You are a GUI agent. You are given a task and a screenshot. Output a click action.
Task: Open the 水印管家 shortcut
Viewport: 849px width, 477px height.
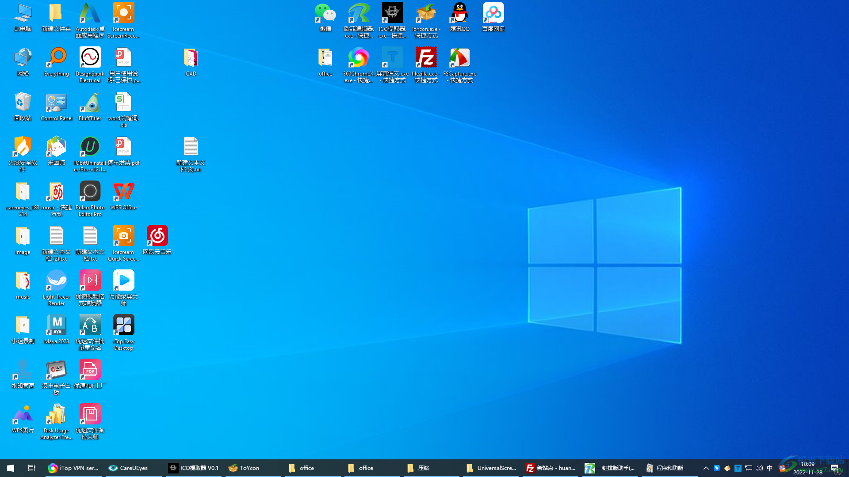23,375
